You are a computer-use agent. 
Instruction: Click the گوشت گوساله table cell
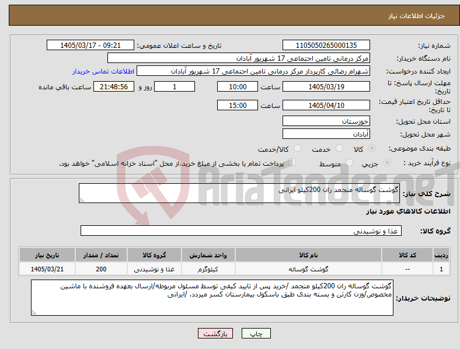pyautogui.click(x=308, y=269)
